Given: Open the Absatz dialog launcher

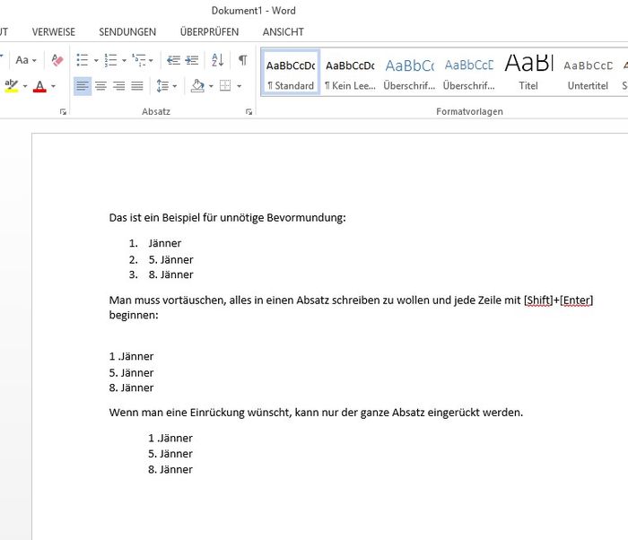Looking at the screenshot, I should point(249,112).
